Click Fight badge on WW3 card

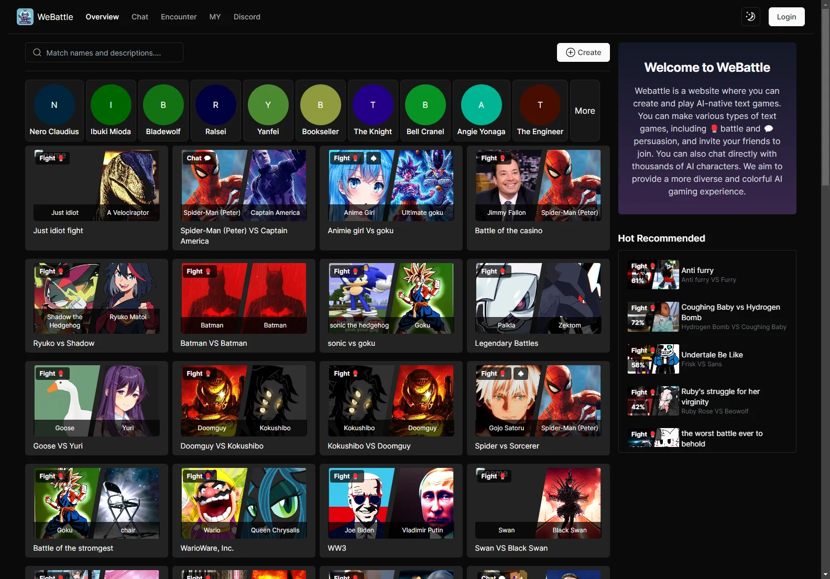(346, 476)
